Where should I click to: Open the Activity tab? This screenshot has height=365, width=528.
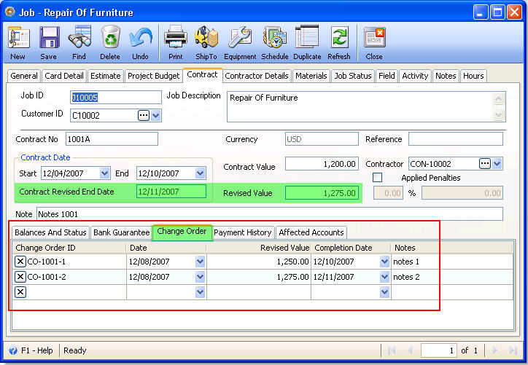(x=415, y=76)
